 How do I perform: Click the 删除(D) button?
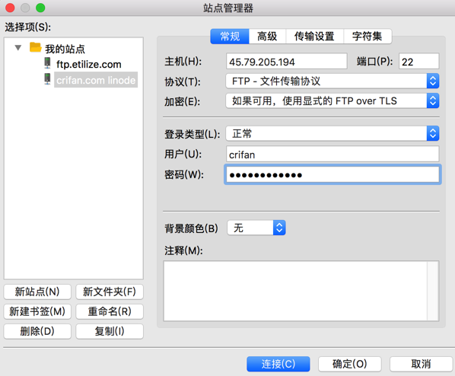click(37, 331)
